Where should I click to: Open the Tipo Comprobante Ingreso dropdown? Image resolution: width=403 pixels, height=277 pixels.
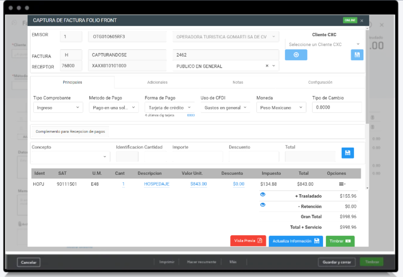point(58,108)
